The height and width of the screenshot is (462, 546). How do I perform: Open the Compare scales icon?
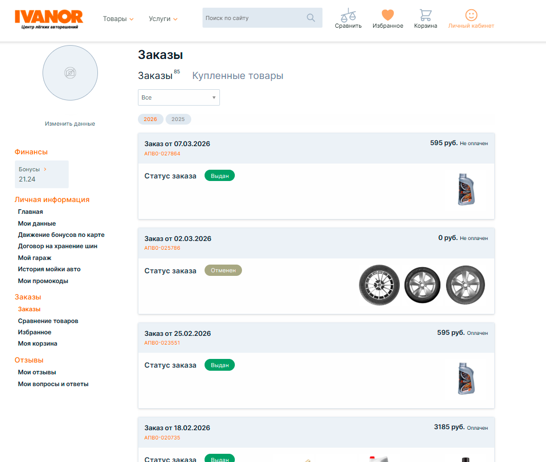pyautogui.click(x=348, y=15)
